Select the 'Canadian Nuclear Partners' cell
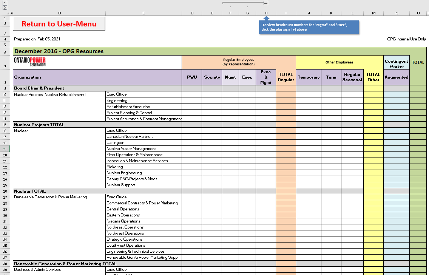Image resolution: width=429 pixels, height=275 pixels. click(144, 136)
